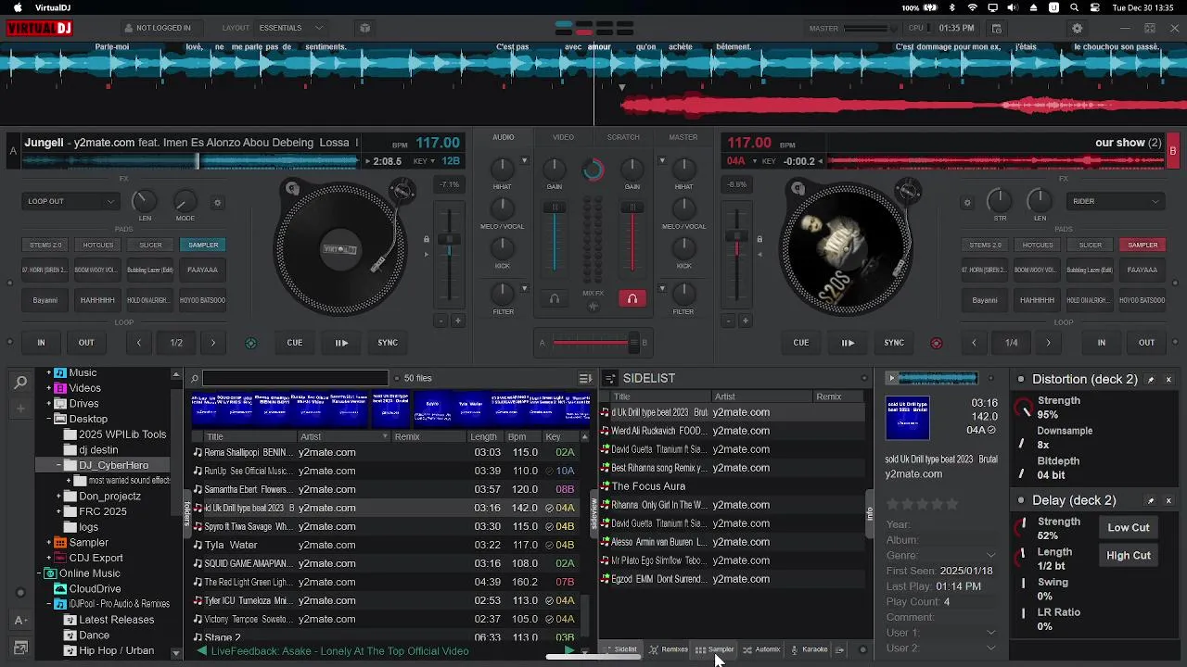Screen dimensions: 1187x667
Task: Switch mixer to VIDEO tab
Action: click(x=563, y=137)
